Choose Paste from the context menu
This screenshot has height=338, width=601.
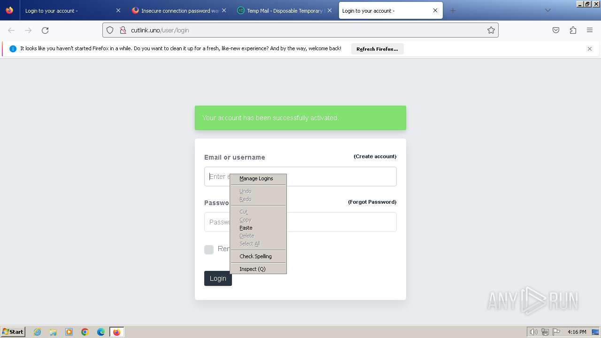[x=258, y=228]
